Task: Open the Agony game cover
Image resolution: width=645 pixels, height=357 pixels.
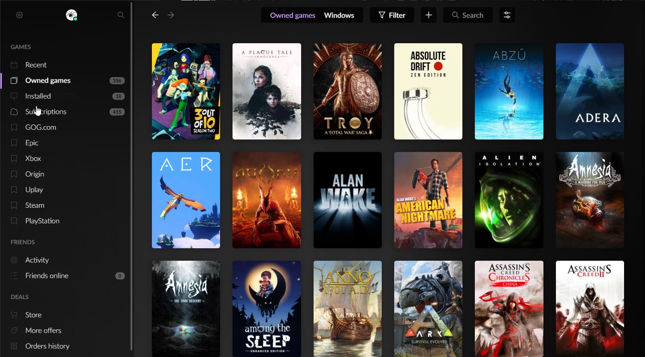Action: (267, 200)
